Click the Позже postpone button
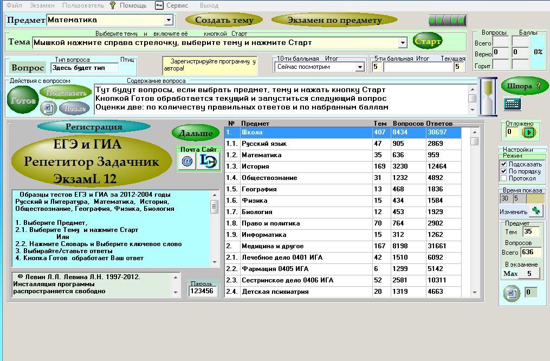Image resolution: width=550 pixels, height=361 pixels. coord(75,108)
